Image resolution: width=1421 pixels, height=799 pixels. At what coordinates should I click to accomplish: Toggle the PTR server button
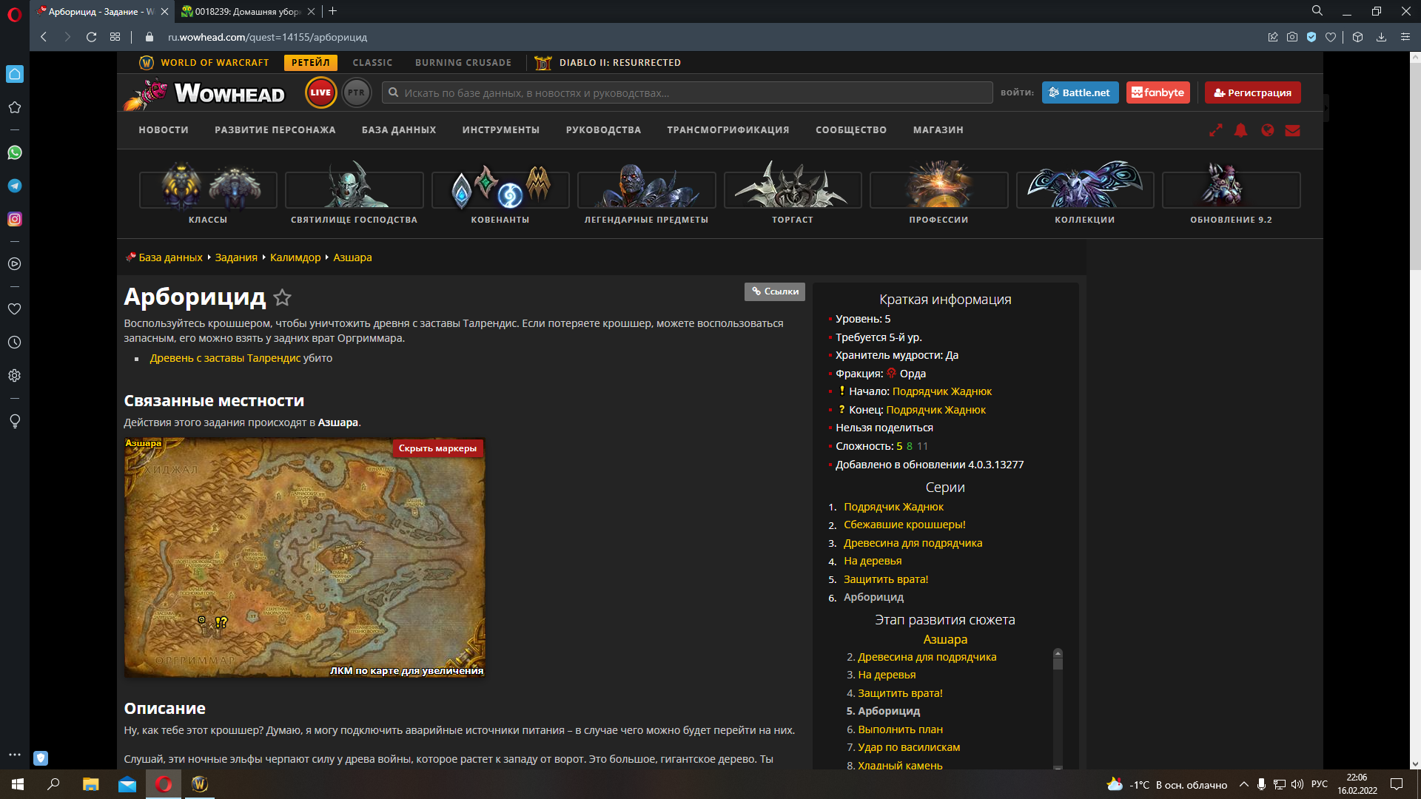(357, 92)
